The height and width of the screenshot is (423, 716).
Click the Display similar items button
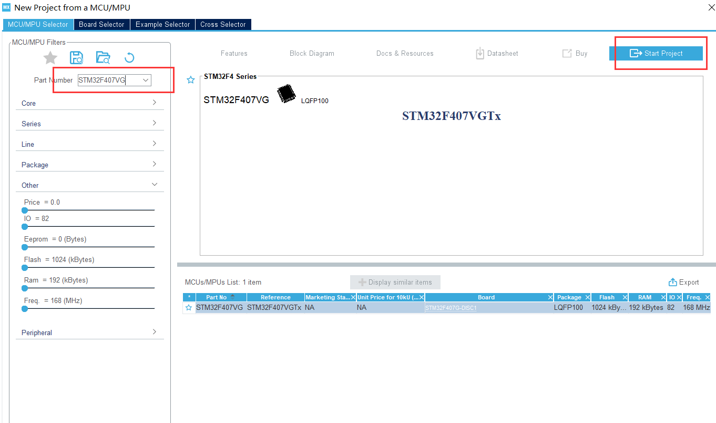[x=395, y=282]
